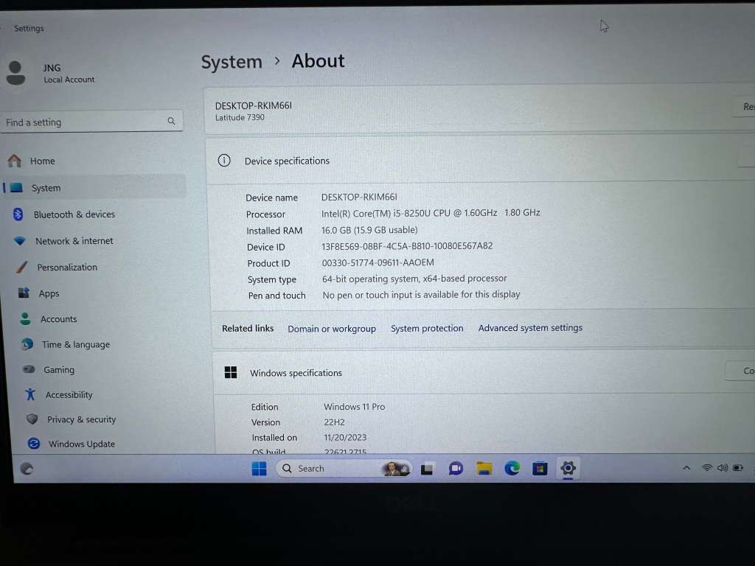
Task: Open Microsoft Edge from the taskbar
Action: click(512, 468)
